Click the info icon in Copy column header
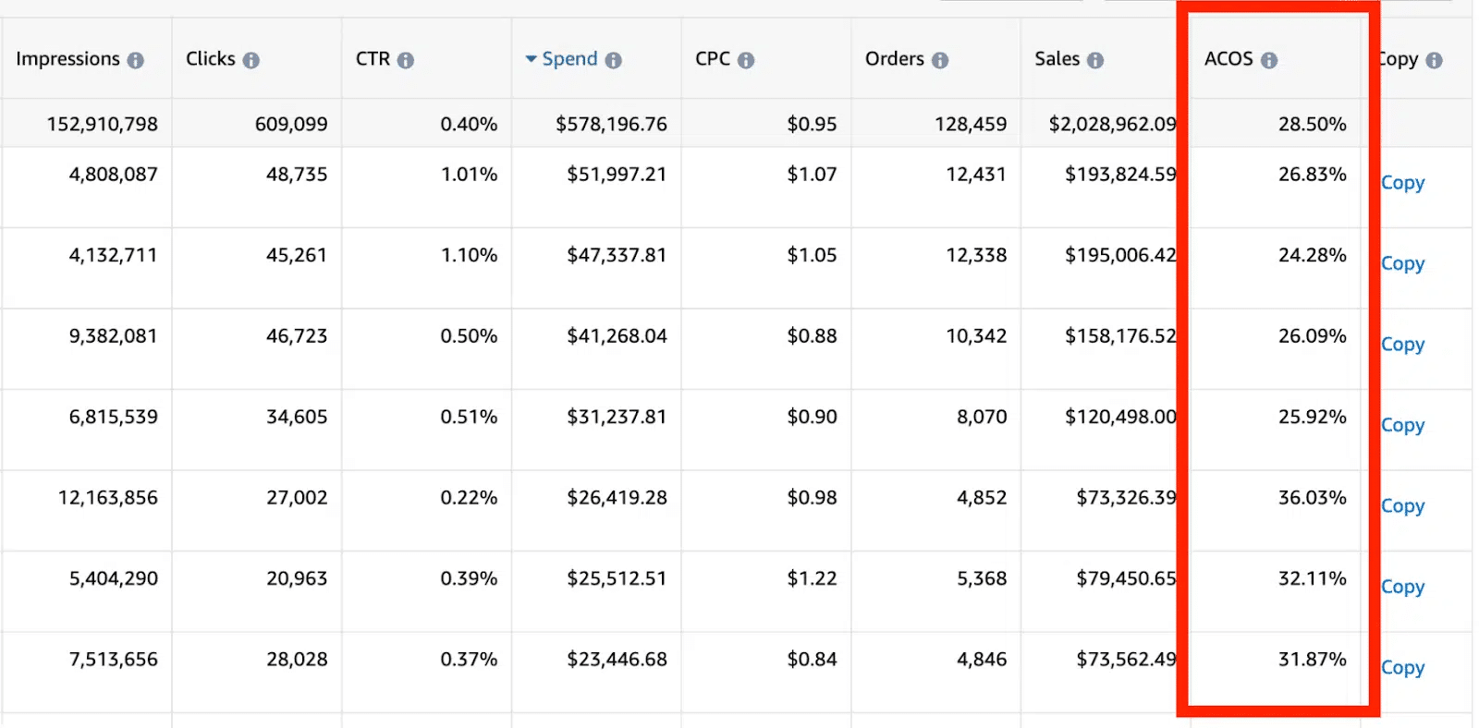1479x728 pixels. click(1434, 60)
